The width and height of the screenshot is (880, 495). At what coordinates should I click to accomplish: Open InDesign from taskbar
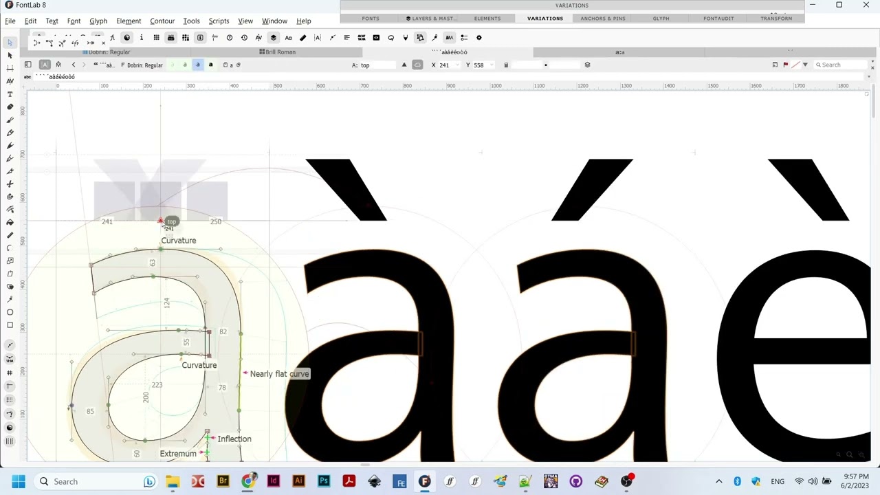point(274,481)
